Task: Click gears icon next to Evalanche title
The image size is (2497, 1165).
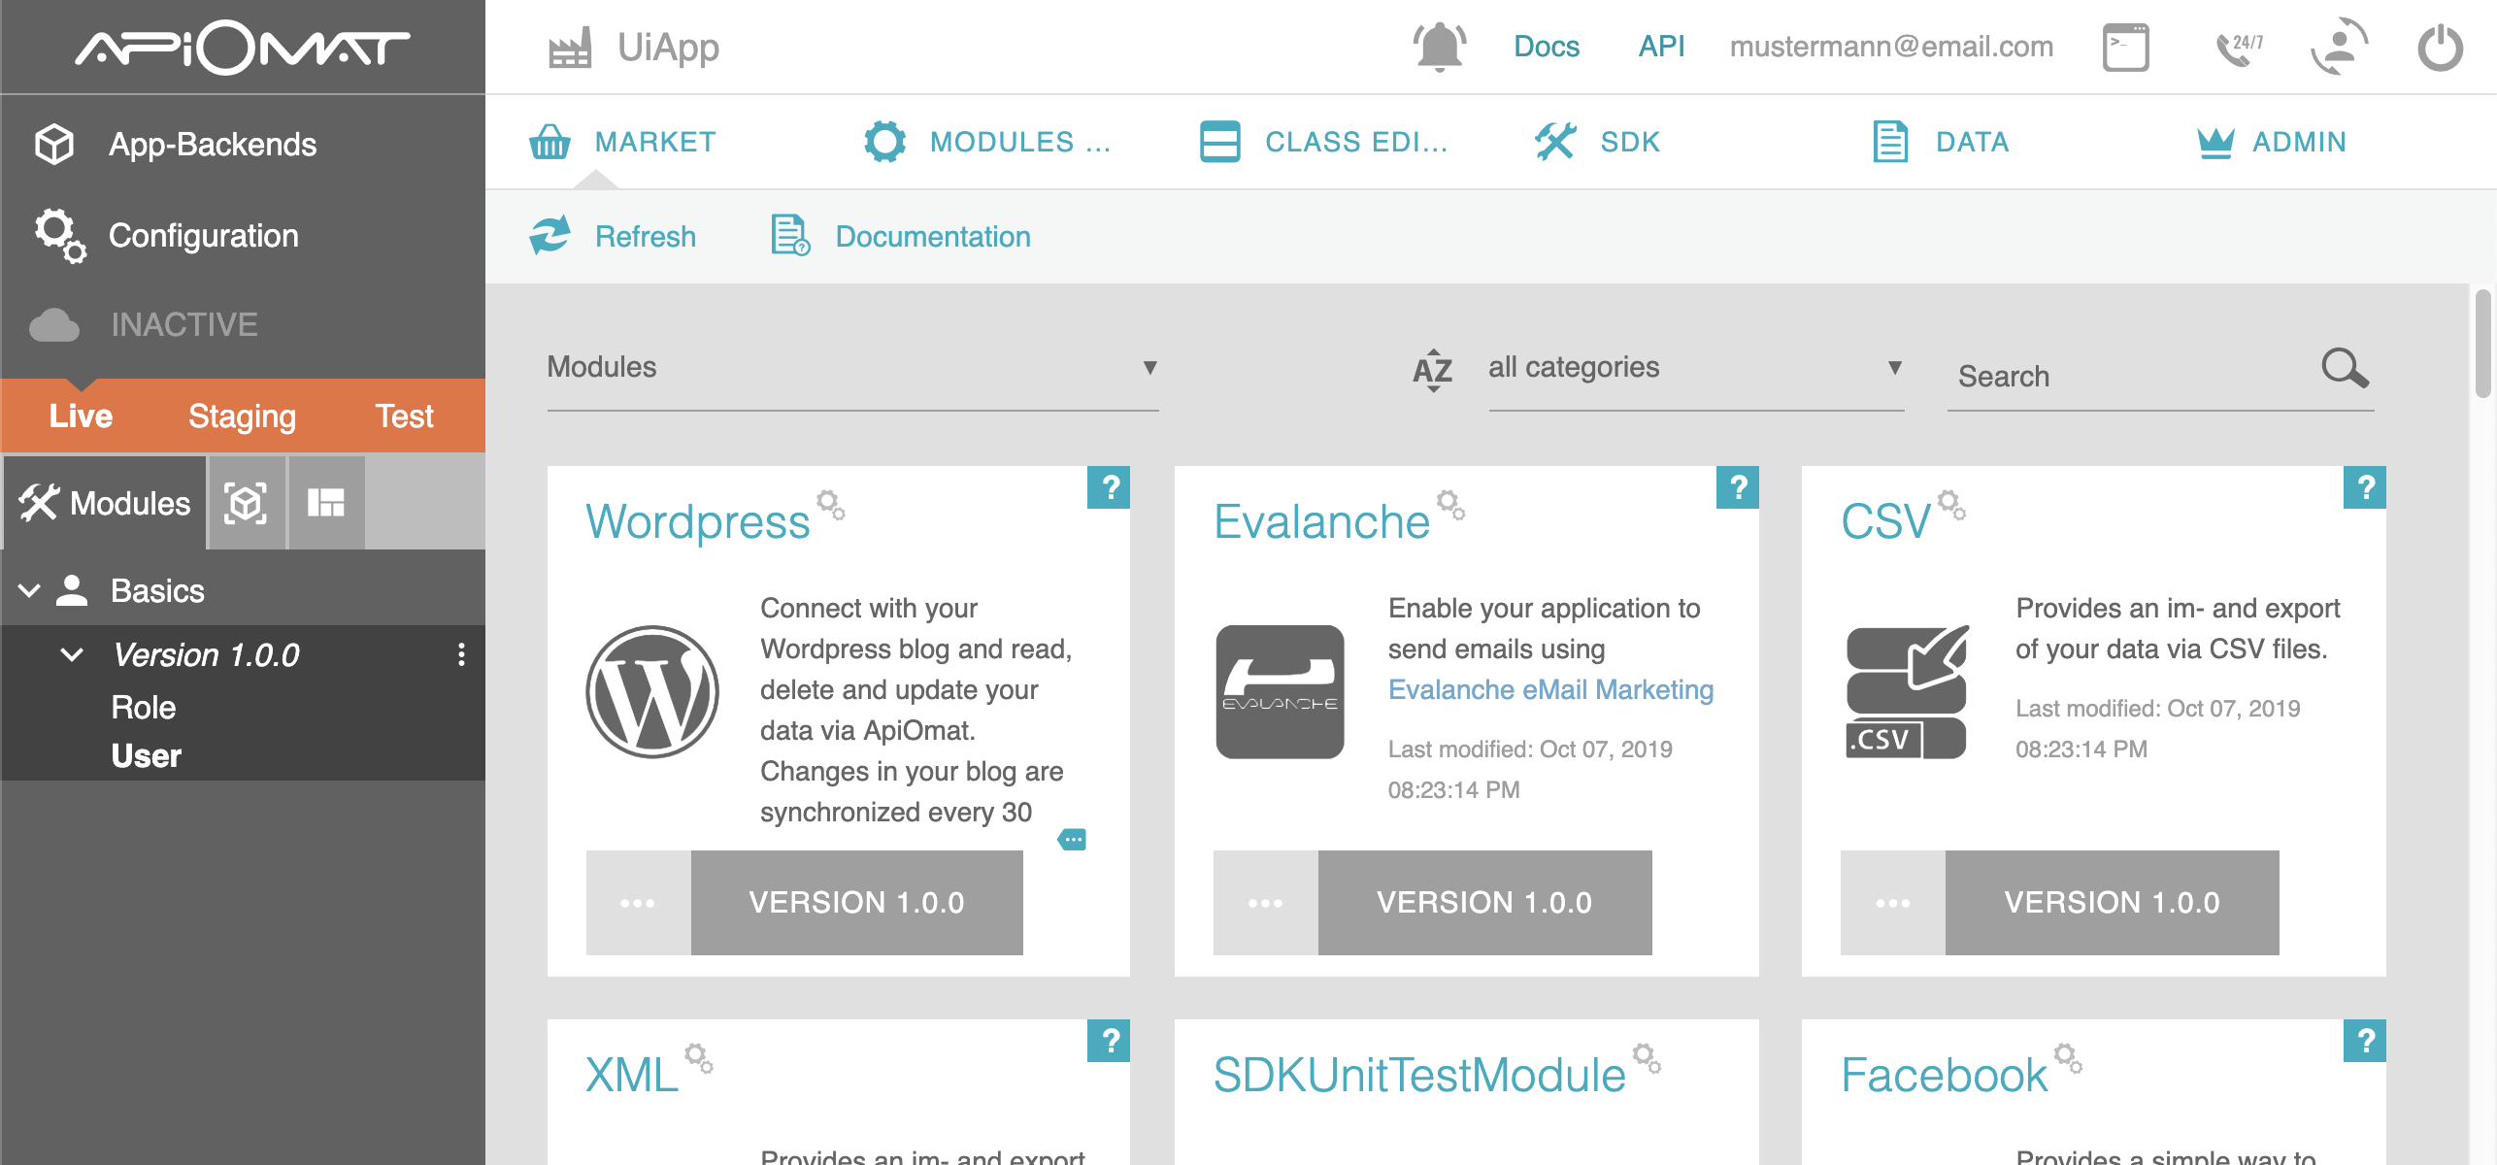Action: pyautogui.click(x=1450, y=505)
